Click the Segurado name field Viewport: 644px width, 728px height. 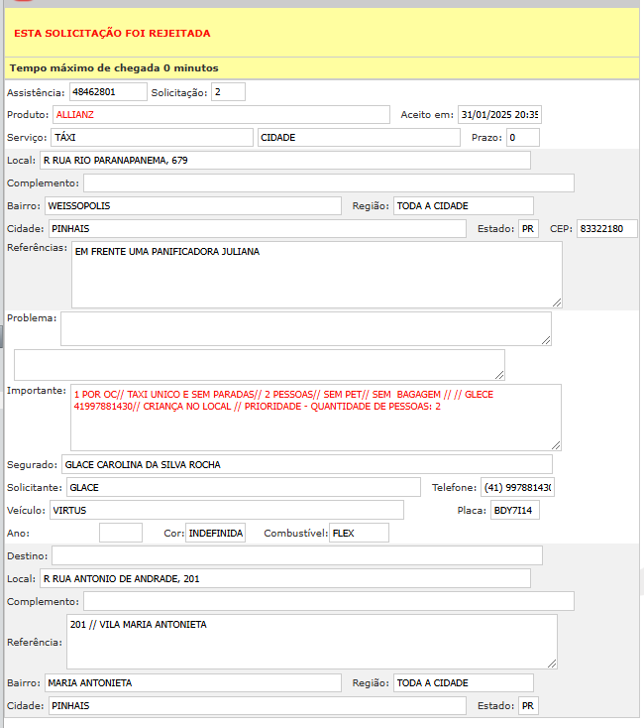306,464
